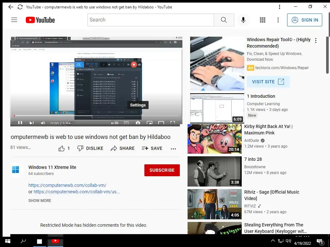Enable theater mode in the player

[161, 123]
